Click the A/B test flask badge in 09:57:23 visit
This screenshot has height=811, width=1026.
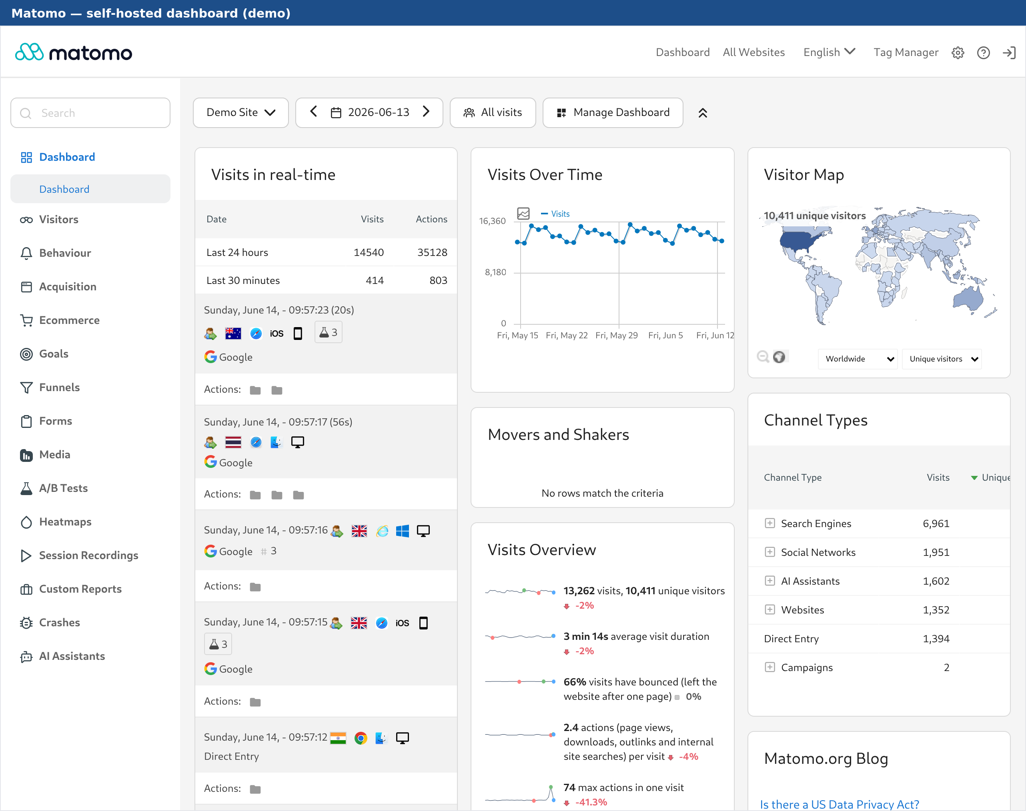328,332
